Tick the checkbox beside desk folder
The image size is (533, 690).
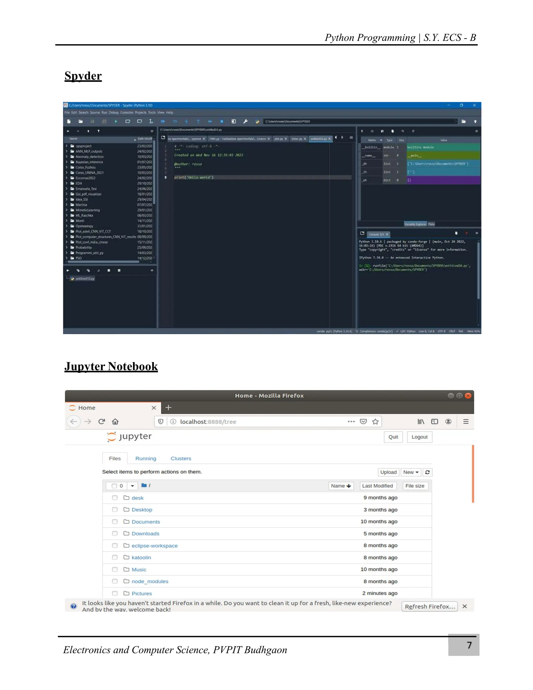click(115, 498)
